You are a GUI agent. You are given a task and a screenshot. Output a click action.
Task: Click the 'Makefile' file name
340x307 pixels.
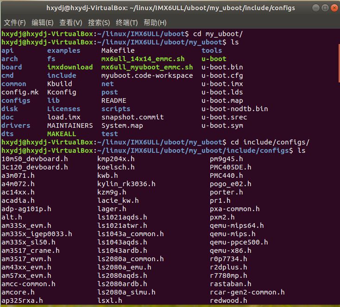118,50
